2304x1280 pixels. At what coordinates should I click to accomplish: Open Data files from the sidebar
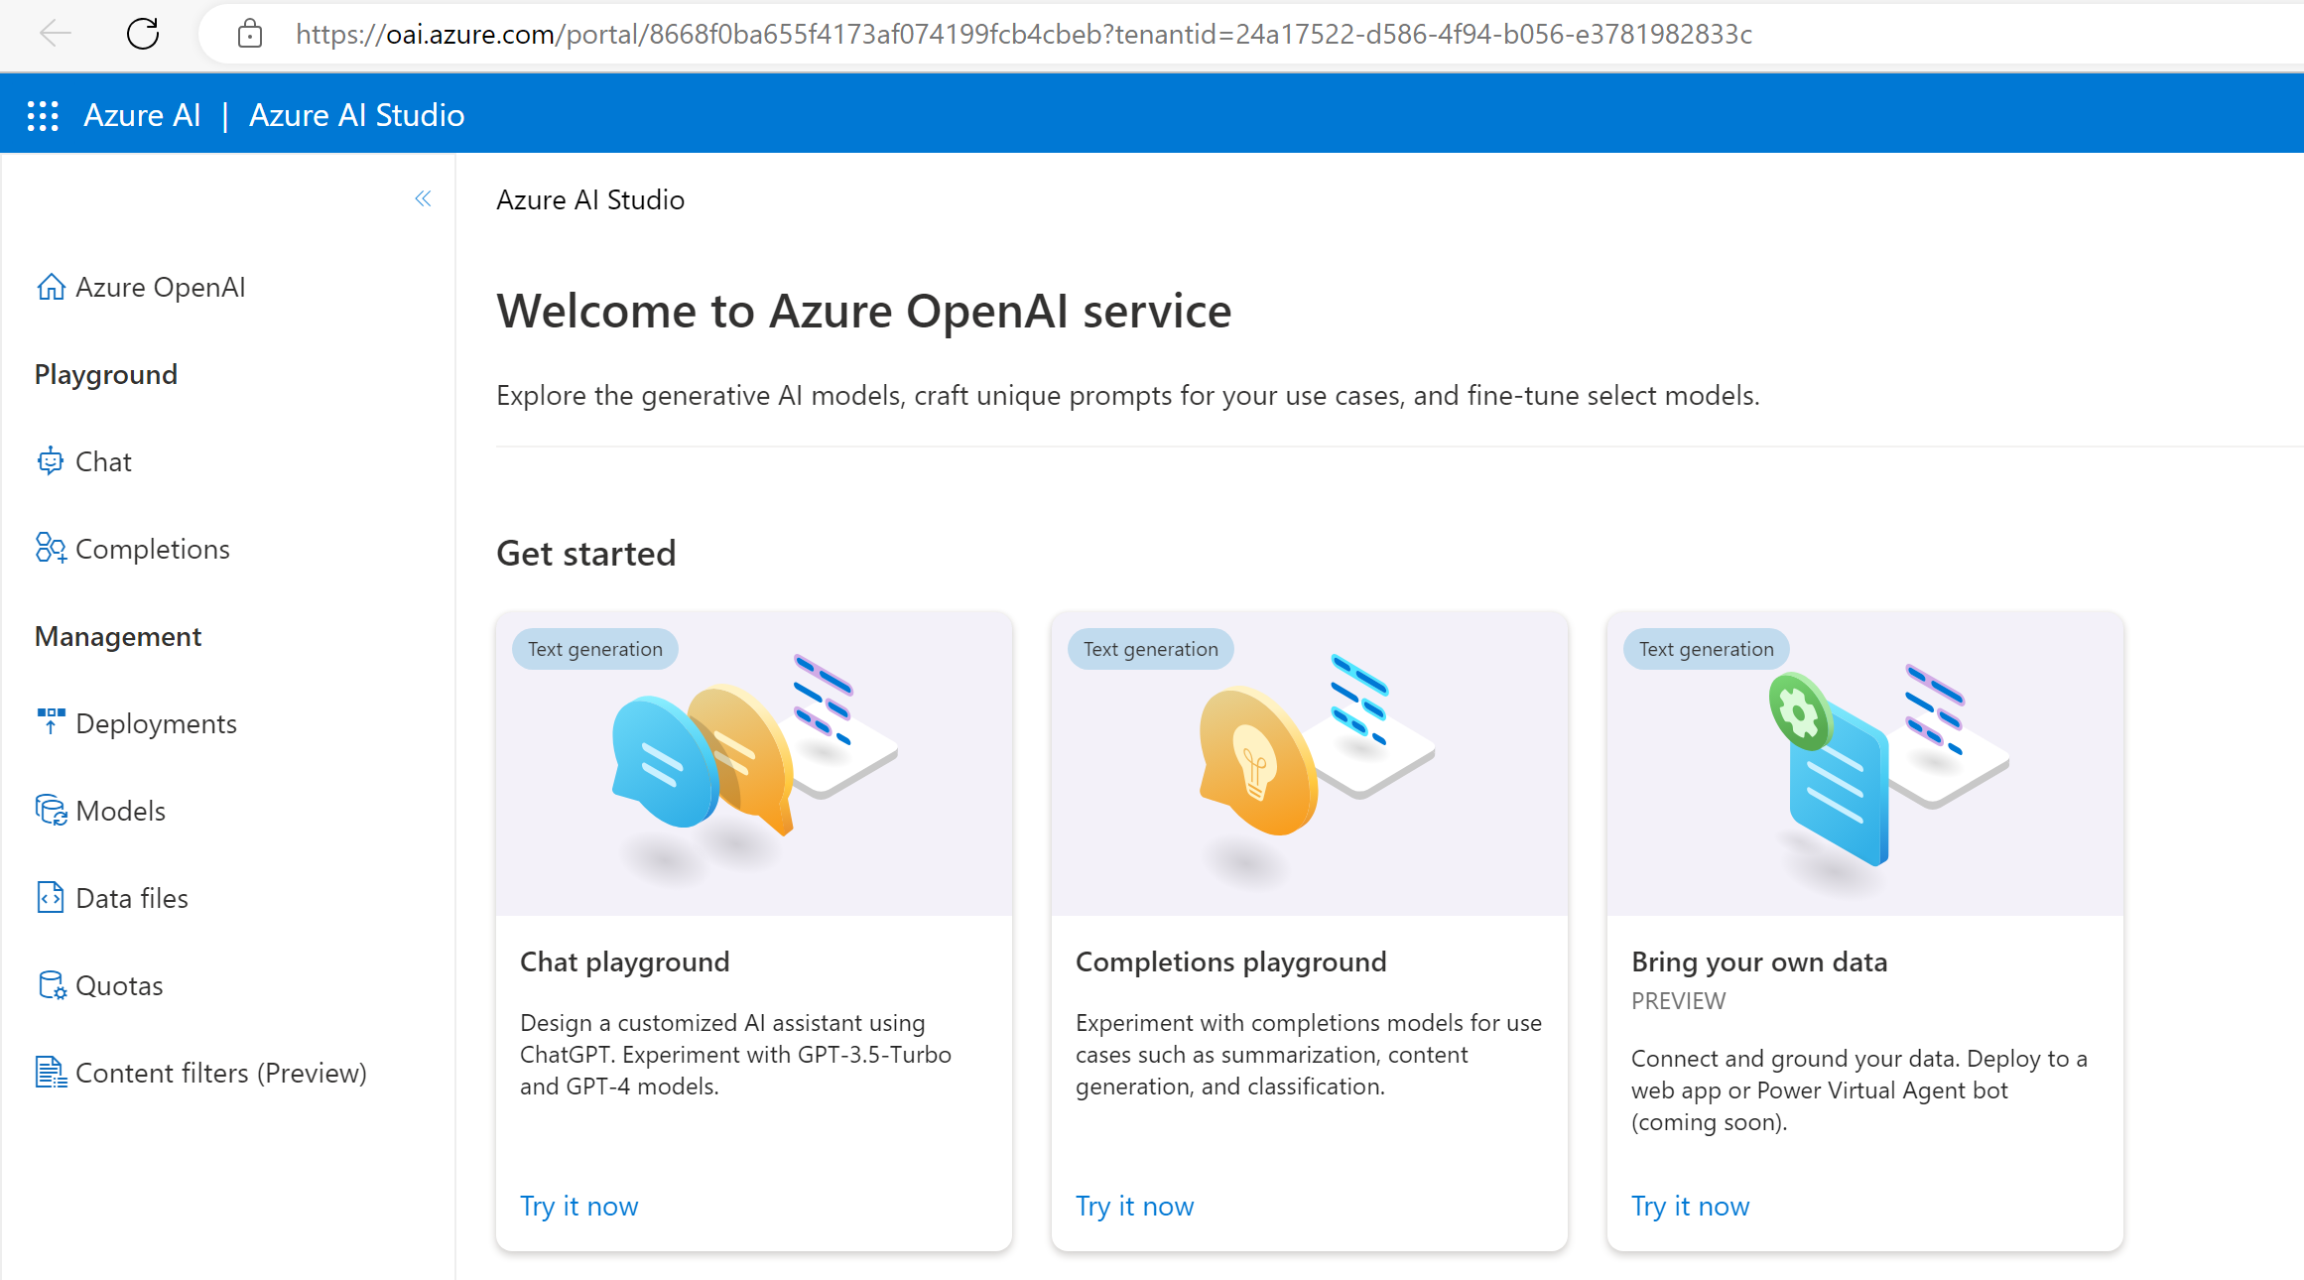(x=51, y=897)
